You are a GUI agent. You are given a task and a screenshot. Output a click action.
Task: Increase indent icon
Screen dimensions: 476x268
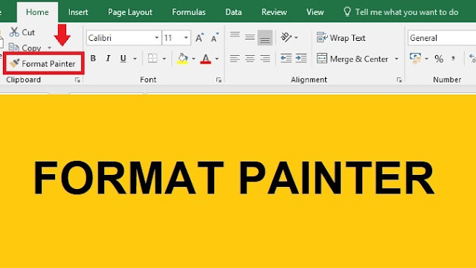[301, 58]
